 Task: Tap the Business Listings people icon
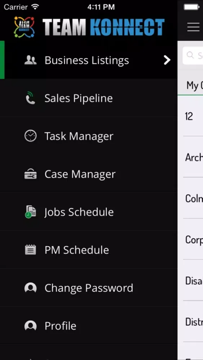pyautogui.click(x=30, y=60)
